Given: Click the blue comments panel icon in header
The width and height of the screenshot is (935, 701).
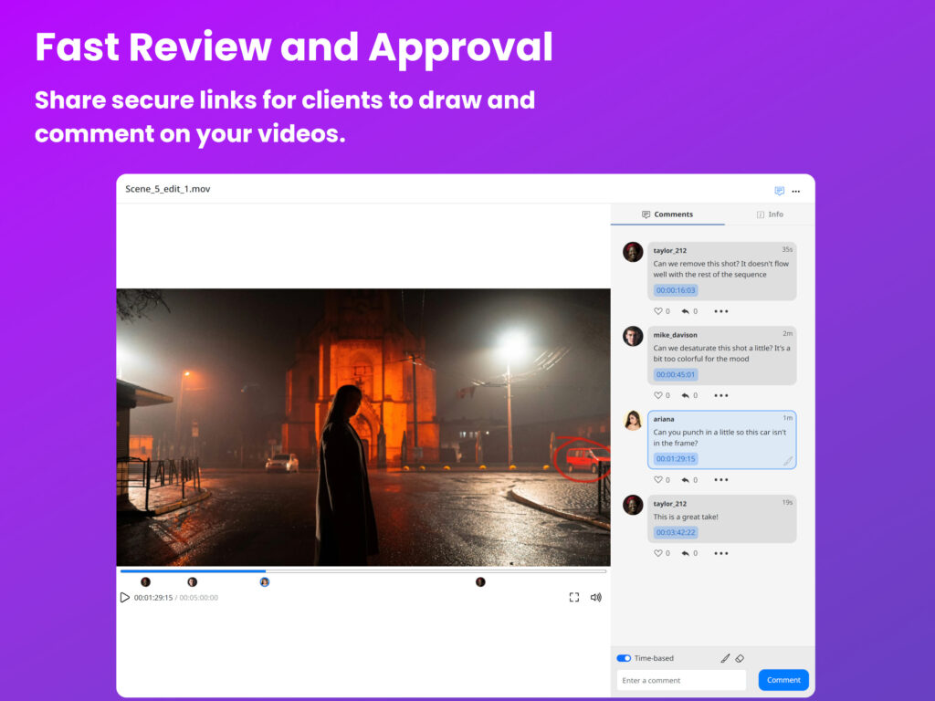Looking at the screenshot, I should (779, 191).
